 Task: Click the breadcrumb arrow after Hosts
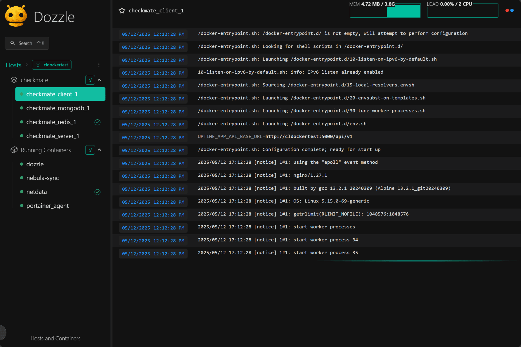pyautogui.click(x=27, y=65)
